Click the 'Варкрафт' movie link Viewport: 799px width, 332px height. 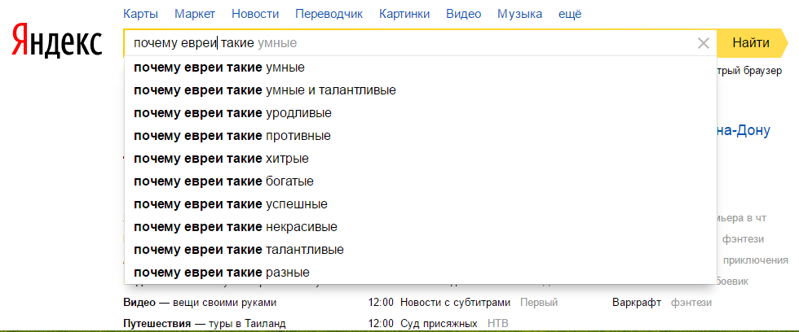(x=638, y=303)
